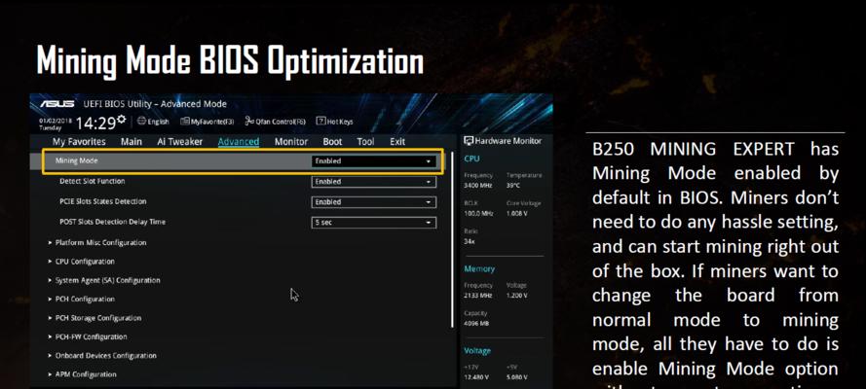Switch to the Tool tab
This screenshot has height=389, width=866.
[x=365, y=142]
